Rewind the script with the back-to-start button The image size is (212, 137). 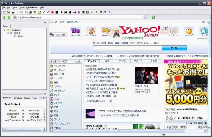70,12
